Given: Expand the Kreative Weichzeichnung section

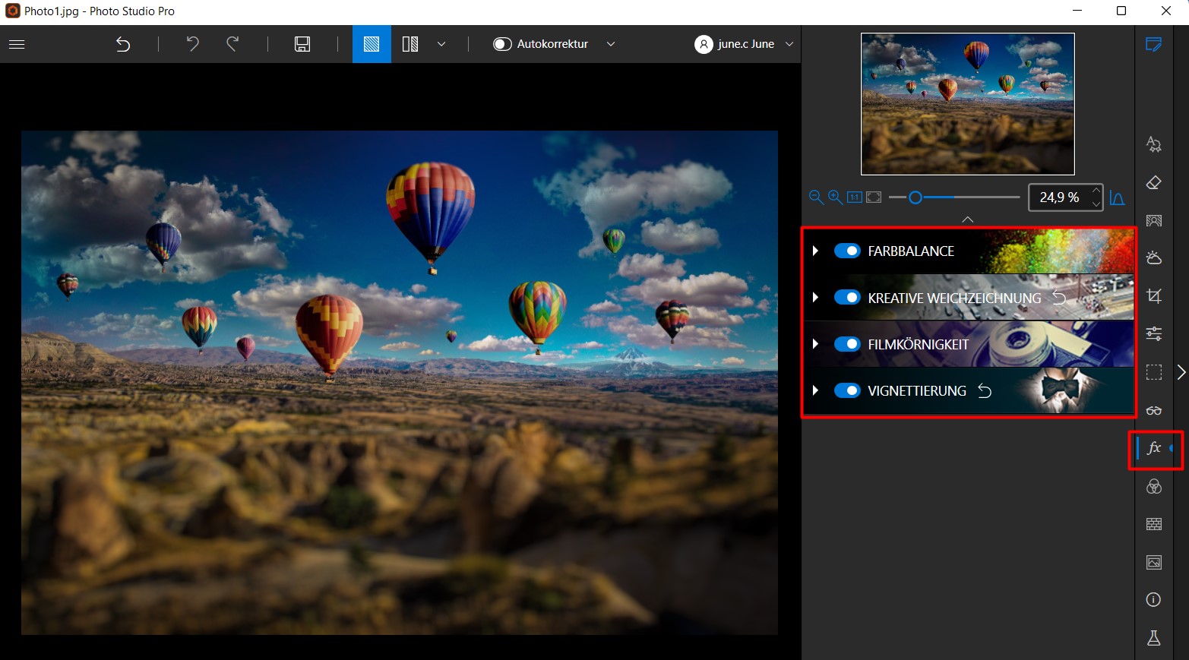Looking at the screenshot, I should tap(815, 298).
